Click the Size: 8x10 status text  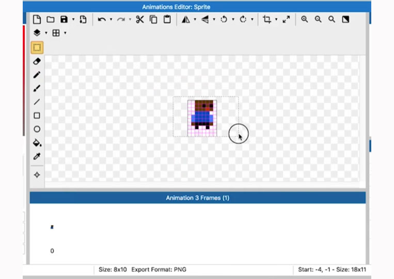[113, 270]
